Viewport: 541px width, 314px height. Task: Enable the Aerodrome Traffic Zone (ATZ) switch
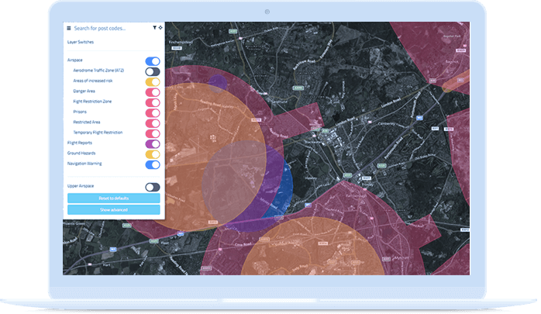pos(153,72)
